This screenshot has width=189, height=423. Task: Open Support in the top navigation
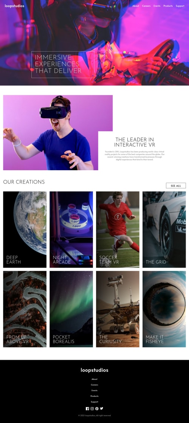(x=180, y=6)
